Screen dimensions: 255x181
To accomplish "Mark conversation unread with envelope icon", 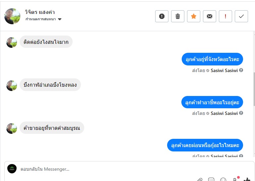I will 210,16.
